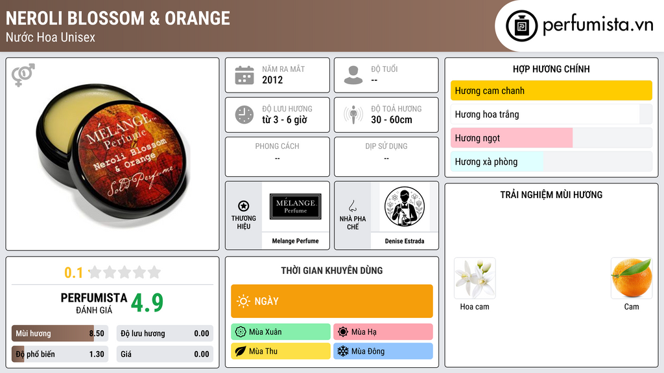Click the Perfumista rating 4.9 score
The height and width of the screenshot is (373, 664).
click(x=147, y=302)
